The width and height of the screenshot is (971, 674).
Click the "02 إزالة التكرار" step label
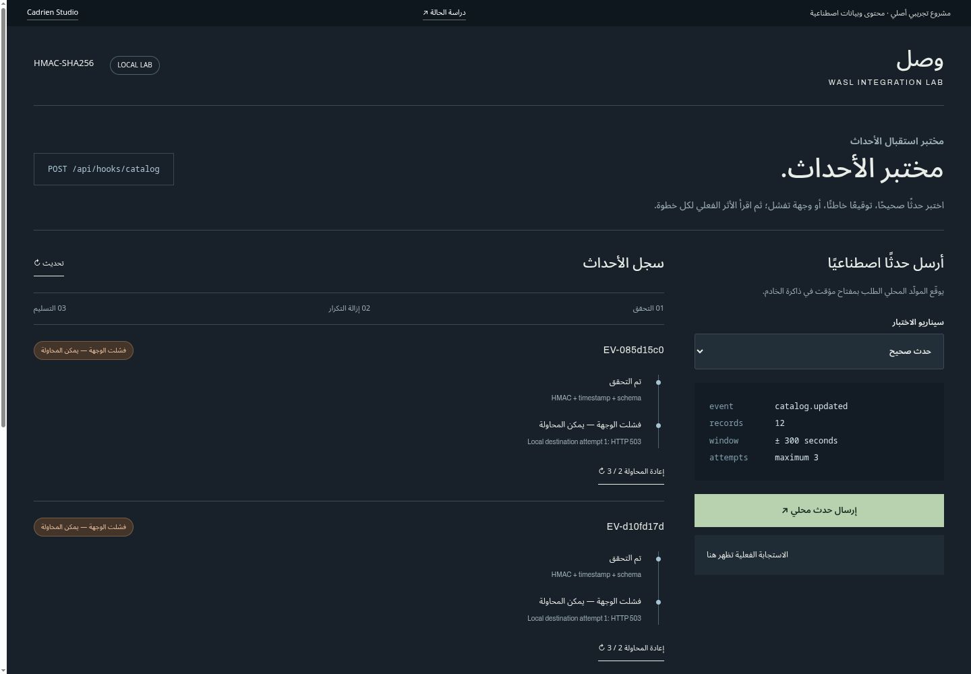pos(349,309)
